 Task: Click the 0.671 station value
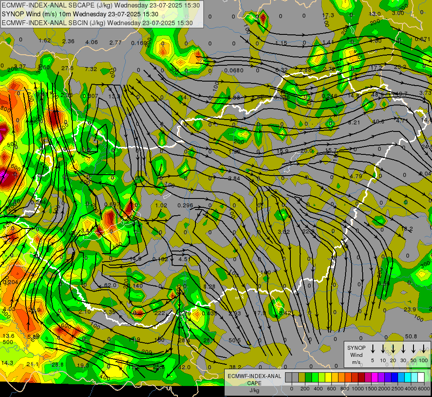[423, 39]
